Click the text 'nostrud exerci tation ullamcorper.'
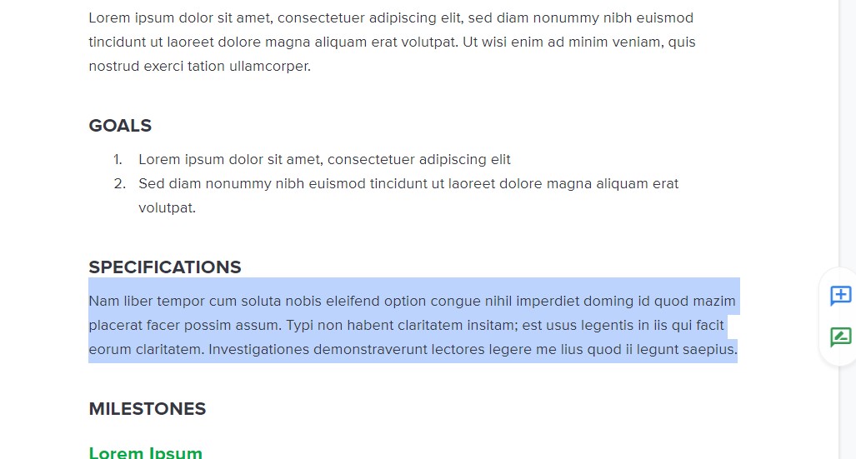 tap(200, 66)
